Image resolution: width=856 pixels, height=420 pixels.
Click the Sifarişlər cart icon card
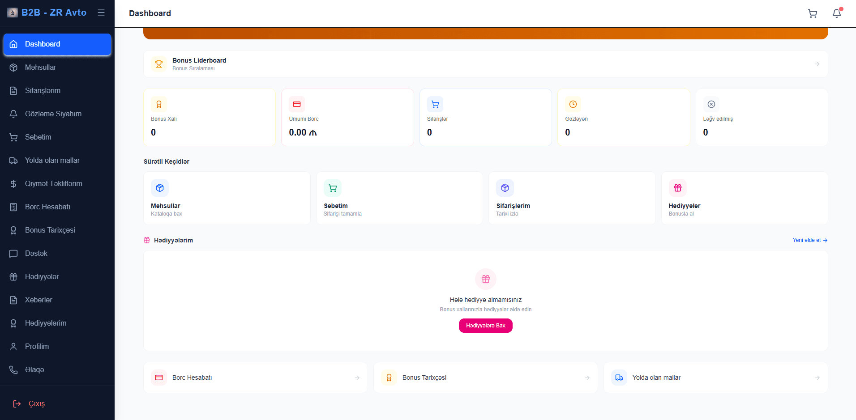[435, 104]
